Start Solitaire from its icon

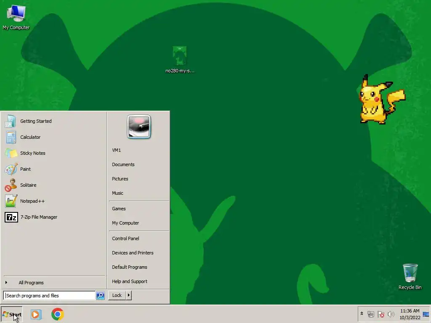[11, 185]
